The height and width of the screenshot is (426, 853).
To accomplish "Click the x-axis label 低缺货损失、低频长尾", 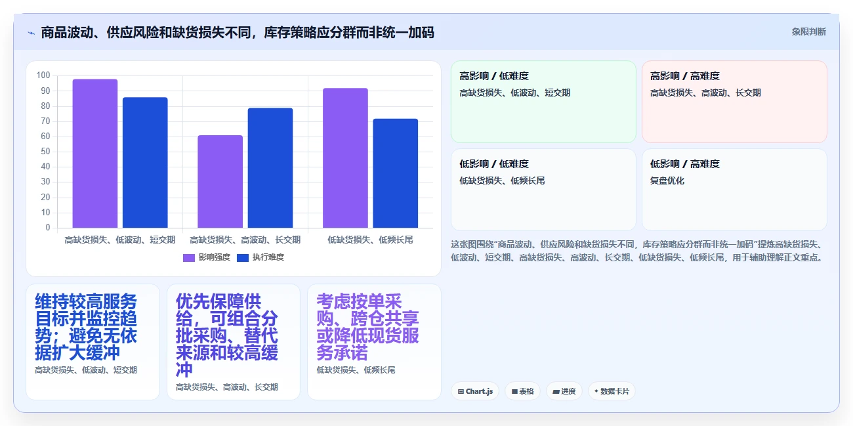I will click(370, 240).
